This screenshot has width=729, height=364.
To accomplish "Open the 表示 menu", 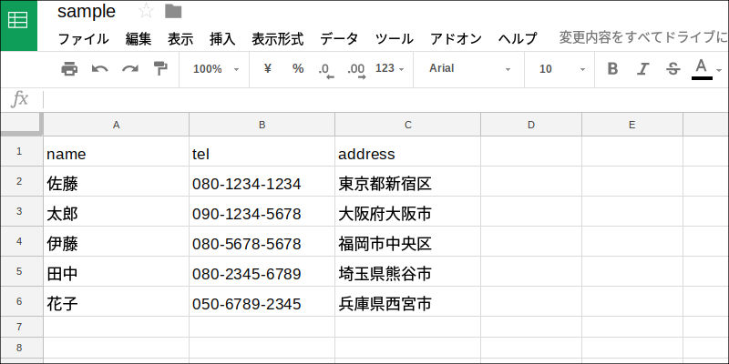I will coord(180,38).
